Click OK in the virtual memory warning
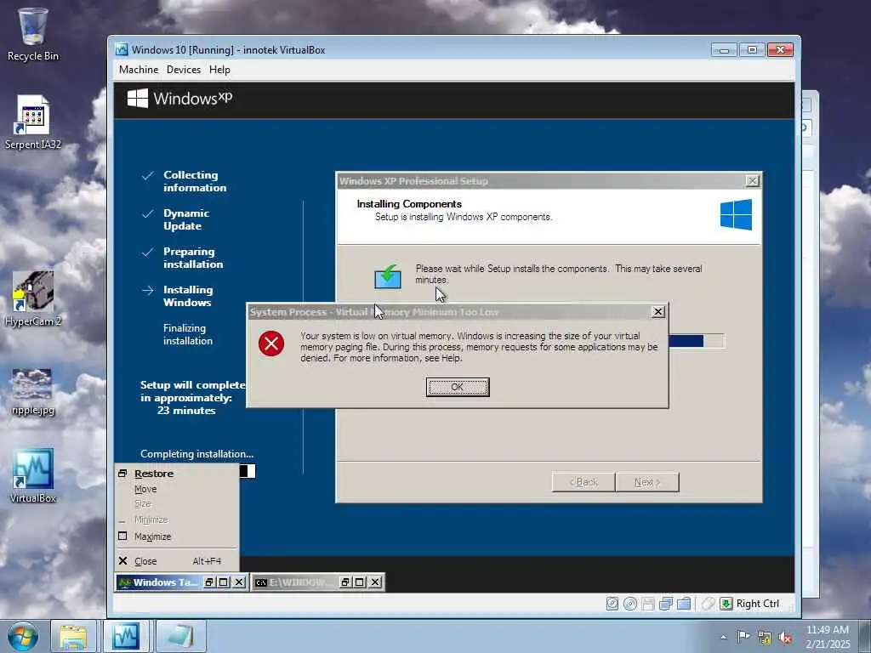This screenshot has width=871, height=653. [x=457, y=387]
